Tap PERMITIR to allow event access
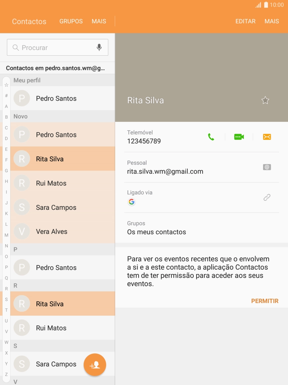Image resolution: width=288 pixels, height=385 pixels. click(264, 301)
